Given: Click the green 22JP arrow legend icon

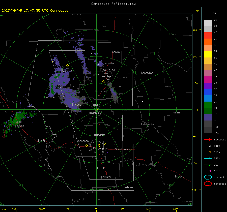Looking at the screenshot, I should tap(208, 165).
